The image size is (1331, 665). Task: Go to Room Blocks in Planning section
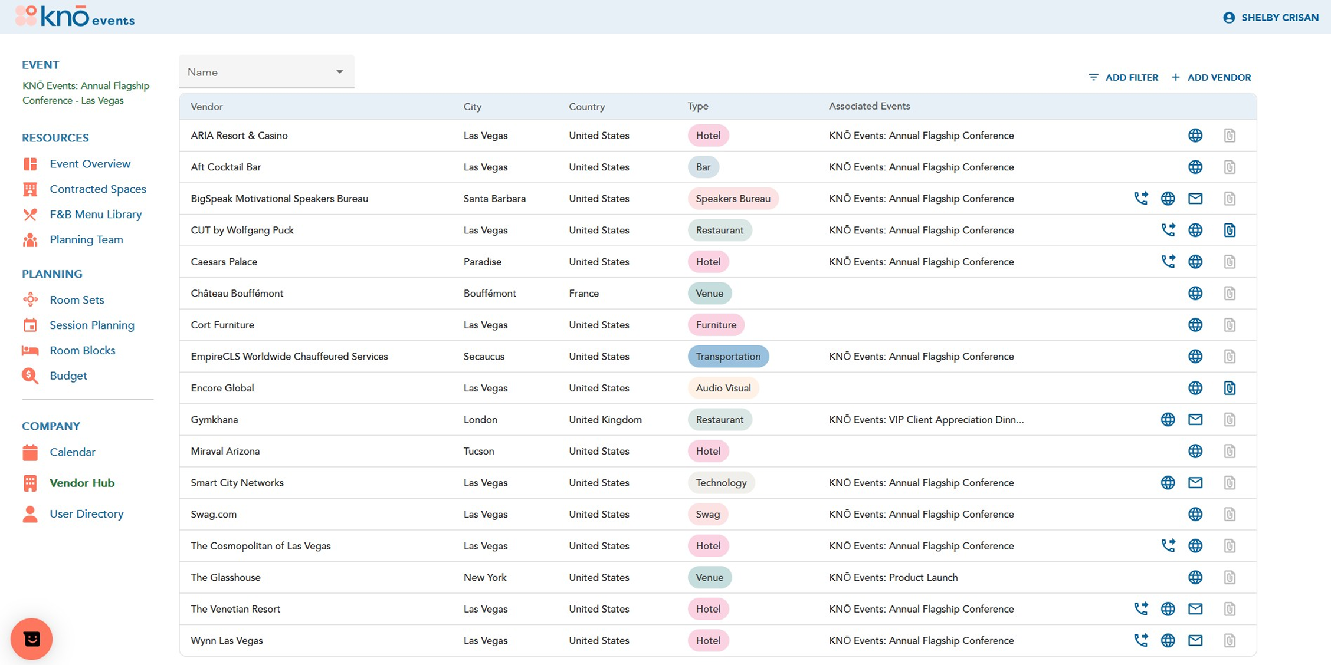tap(82, 350)
